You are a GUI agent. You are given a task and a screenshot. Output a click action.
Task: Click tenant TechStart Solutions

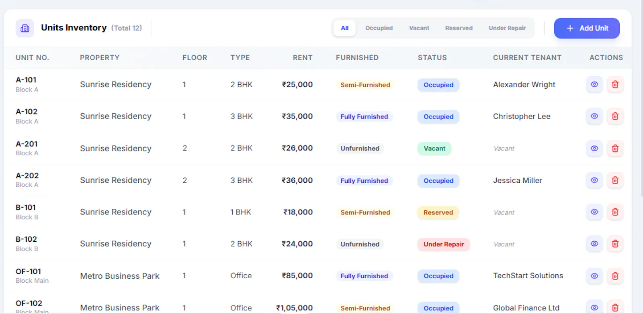click(528, 275)
